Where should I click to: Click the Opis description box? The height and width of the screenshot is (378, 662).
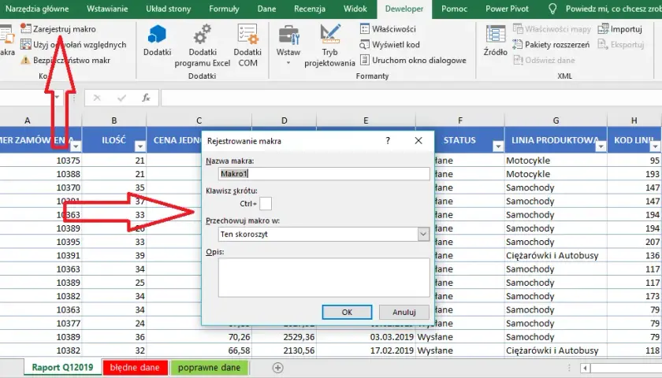pyautogui.click(x=324, y=277)
